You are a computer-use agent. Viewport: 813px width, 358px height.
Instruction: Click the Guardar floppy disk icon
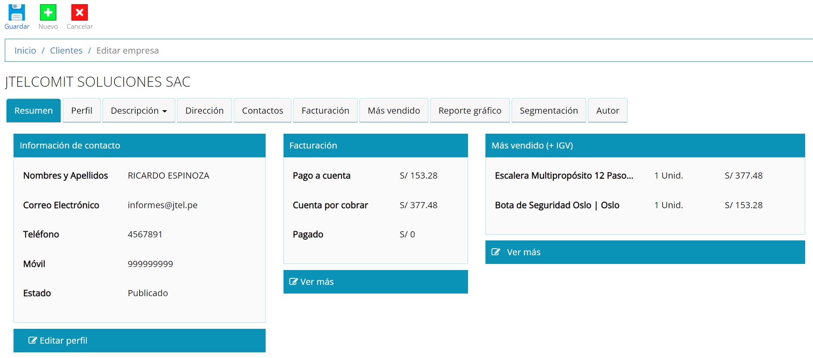[x=17, y=13]
